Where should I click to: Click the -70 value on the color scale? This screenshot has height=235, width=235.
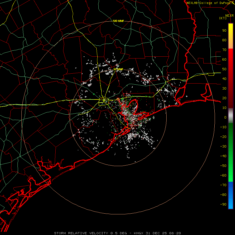[x=223, y=185]
